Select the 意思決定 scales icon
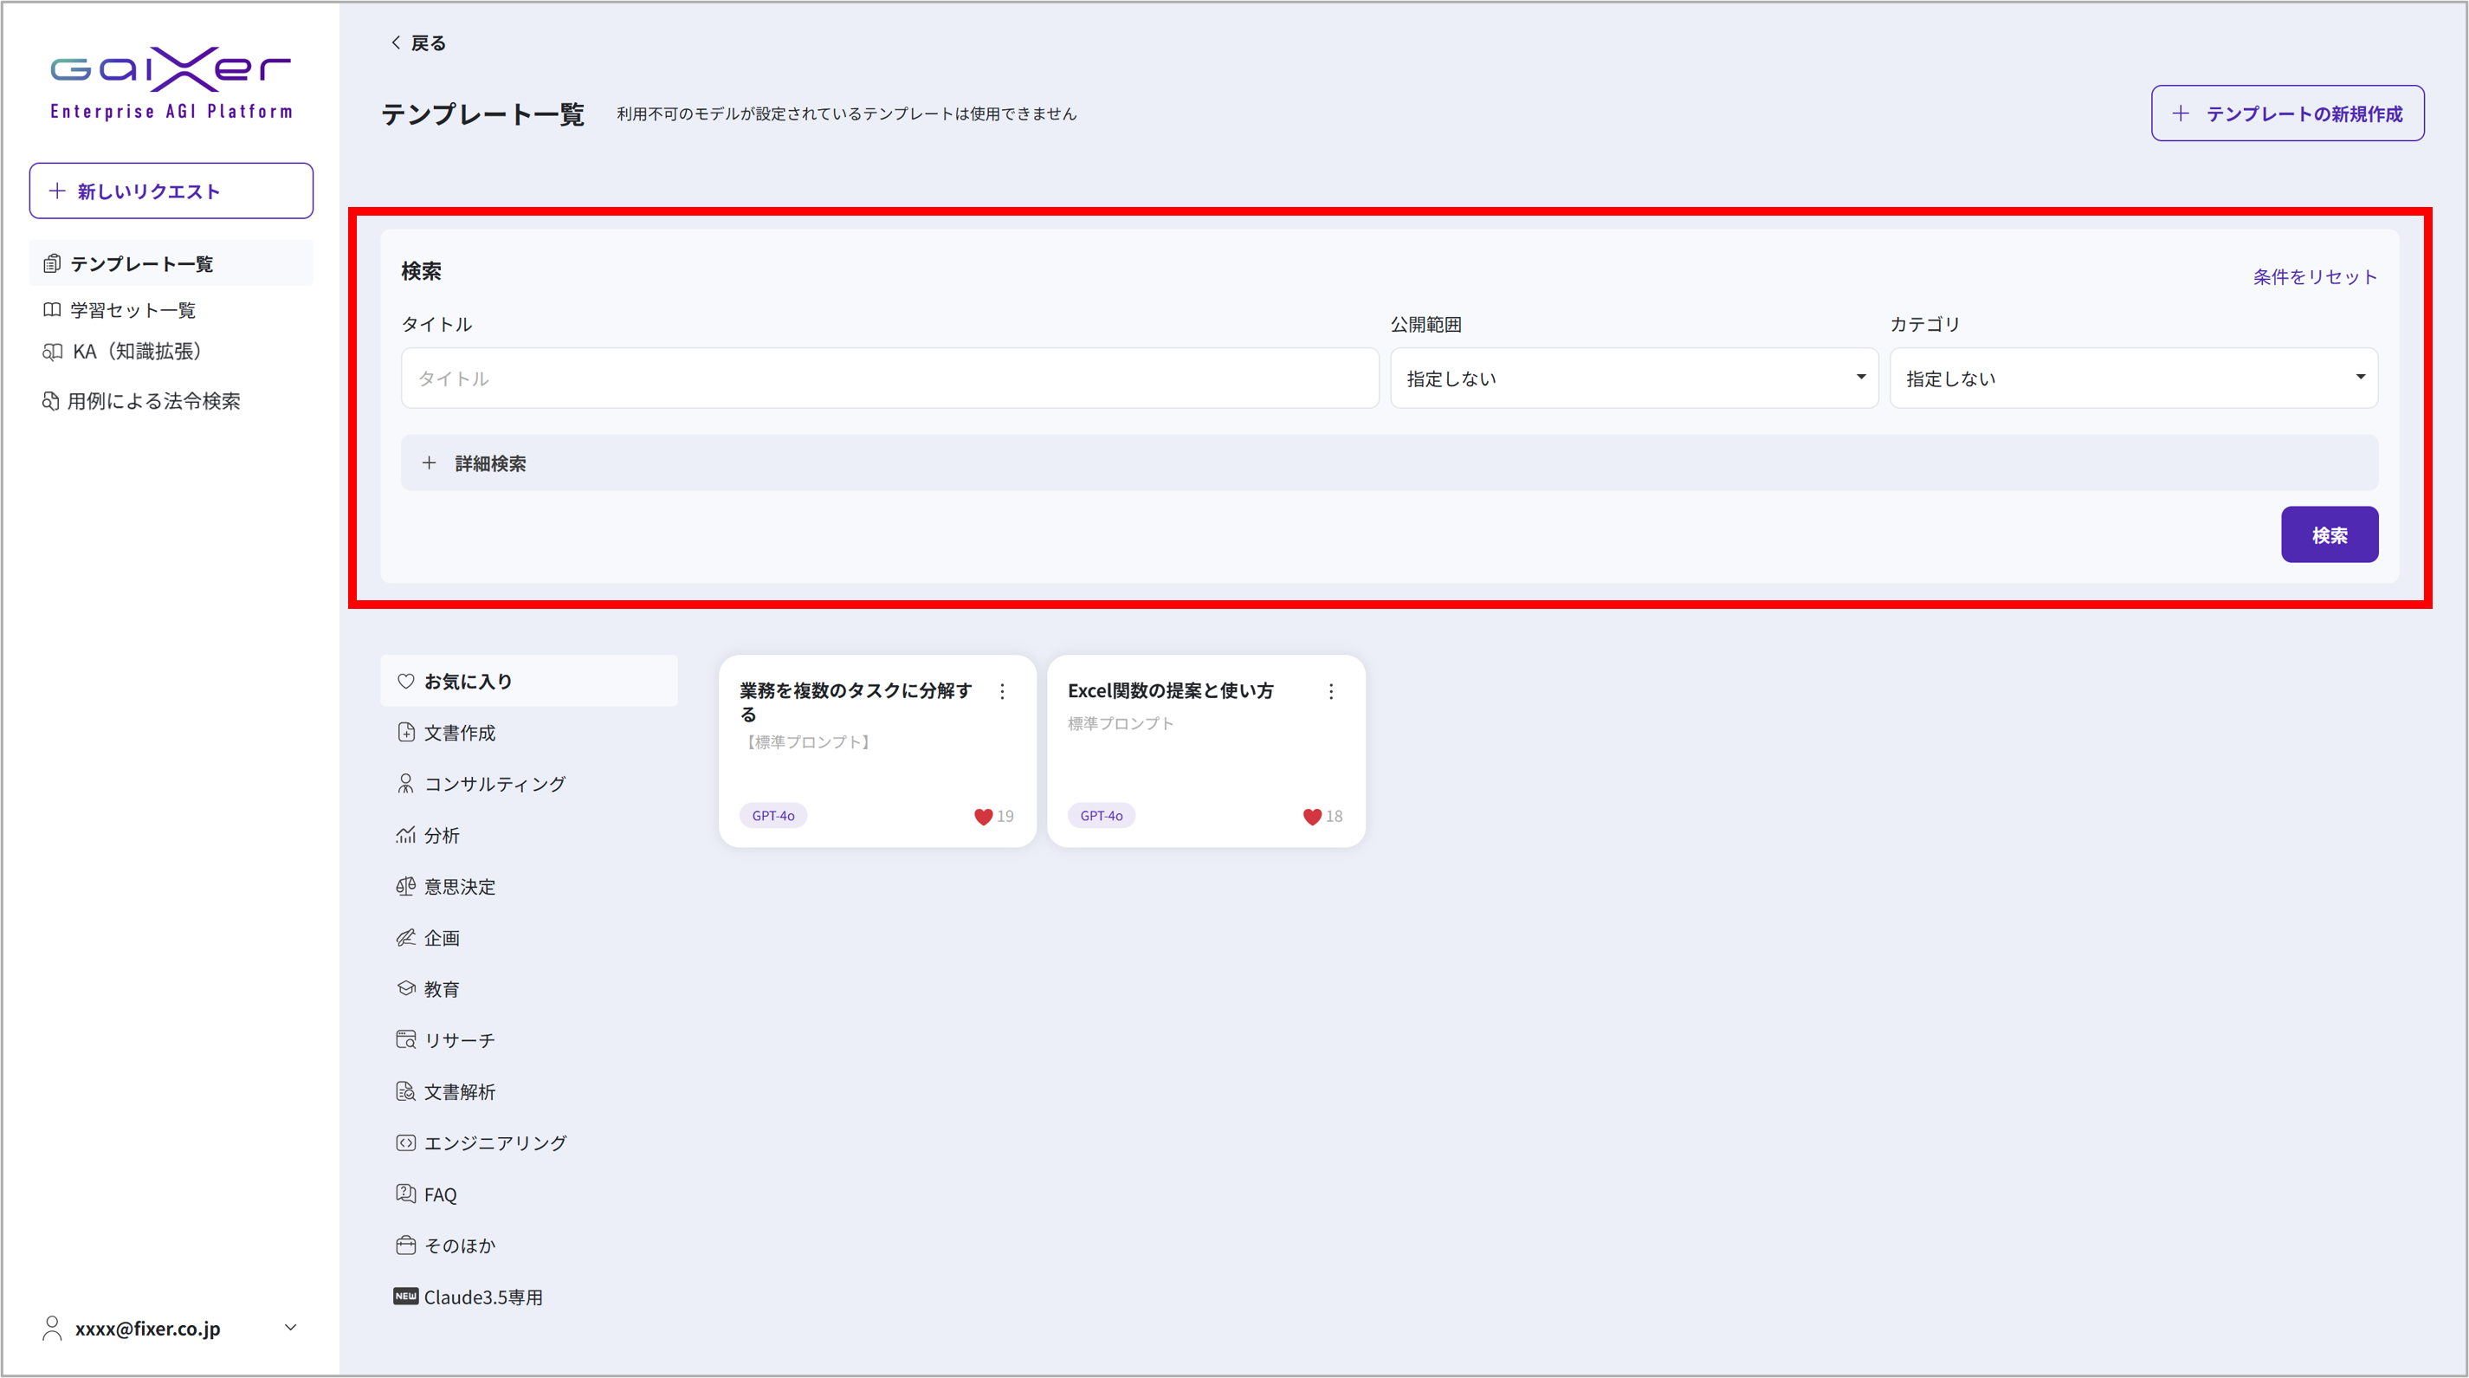This screenshot has height=1378, width=2469. [x=406, y=886]
